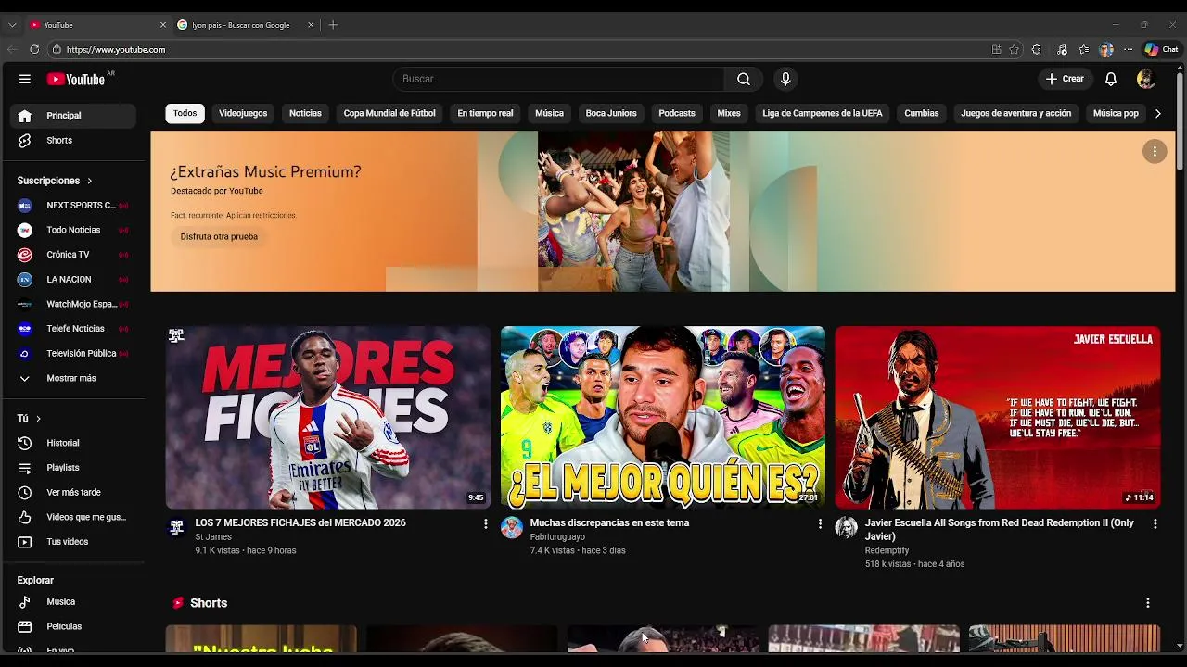Viewport: 1187px width, 667px height.
Task: Open Historial in the sidebar
Action: click(x=73, y=443)
